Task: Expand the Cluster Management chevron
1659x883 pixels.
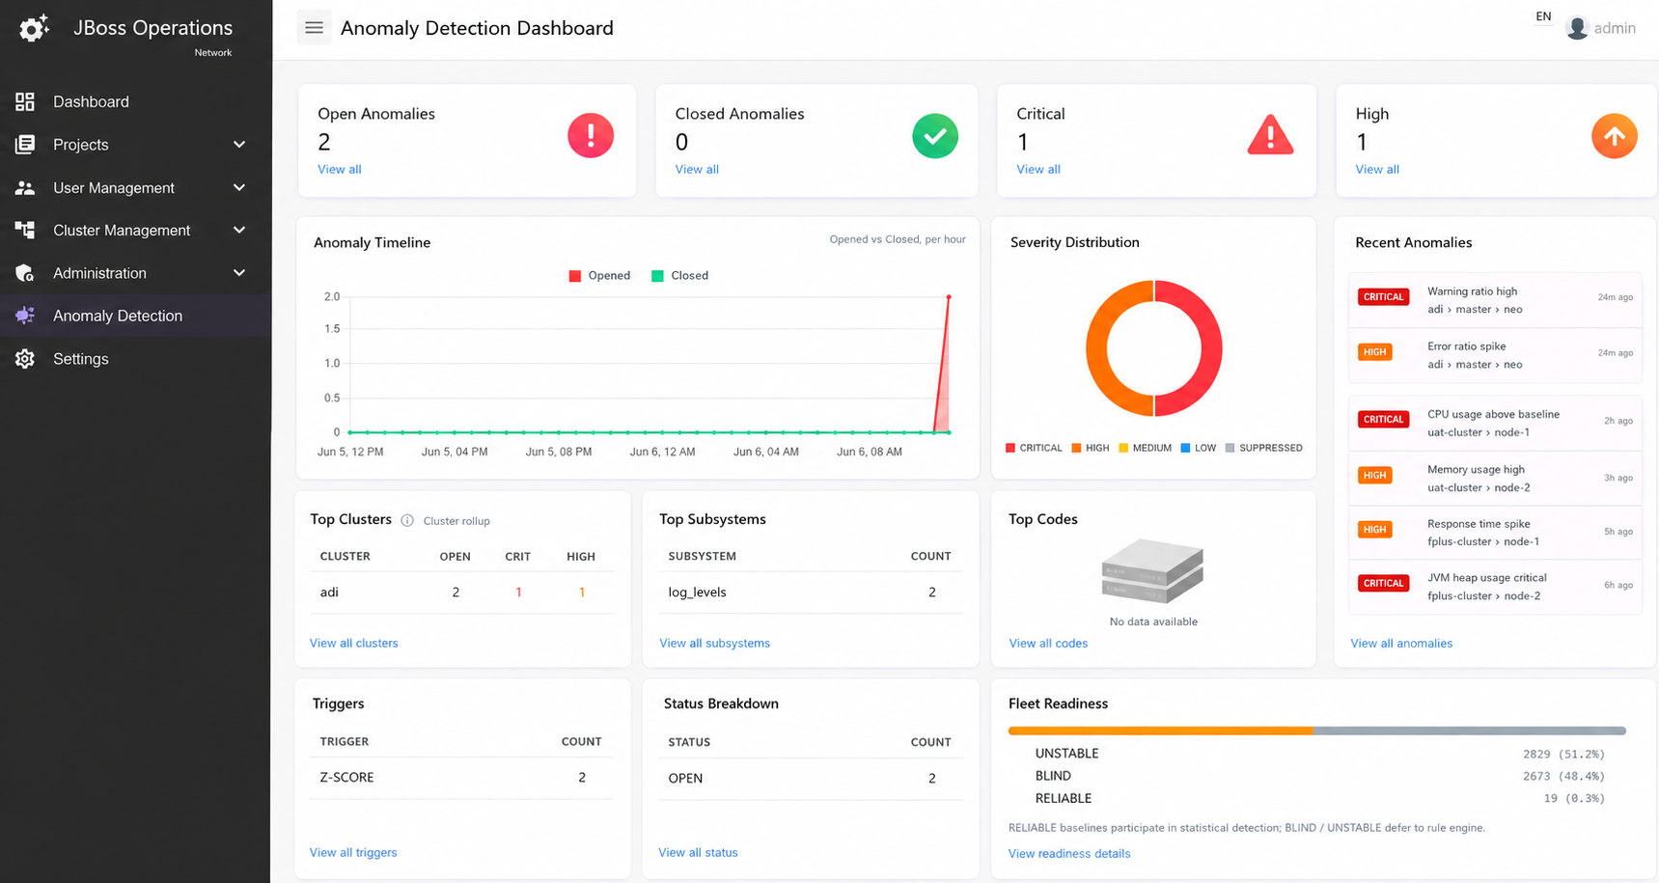Action: point(239,230)
